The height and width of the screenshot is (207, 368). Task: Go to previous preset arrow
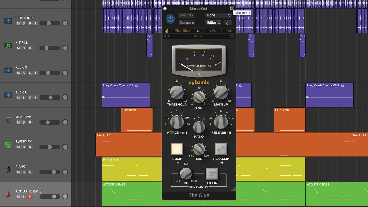click(x=165, y=36)
